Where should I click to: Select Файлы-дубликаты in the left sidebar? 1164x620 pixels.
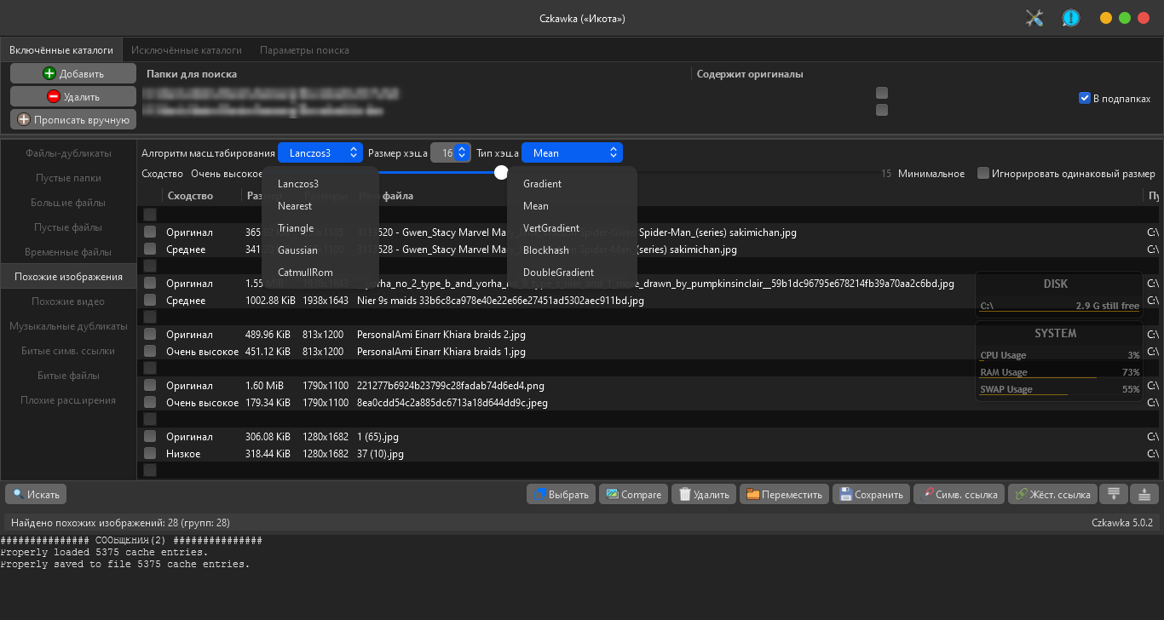click(68, 153)
